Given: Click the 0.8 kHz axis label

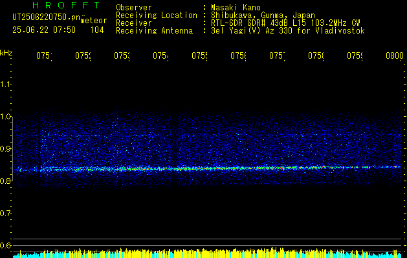Looking at the screenshot, I should coord(5,181).
